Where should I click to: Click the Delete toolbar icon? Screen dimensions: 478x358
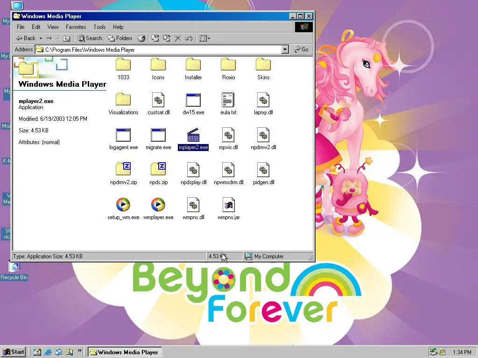177,38
